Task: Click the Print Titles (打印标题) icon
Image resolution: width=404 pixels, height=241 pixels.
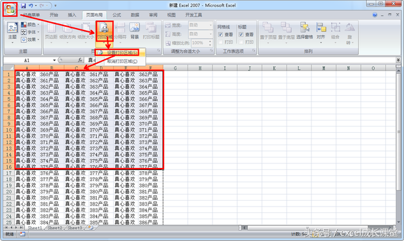Action: point(151,31)
